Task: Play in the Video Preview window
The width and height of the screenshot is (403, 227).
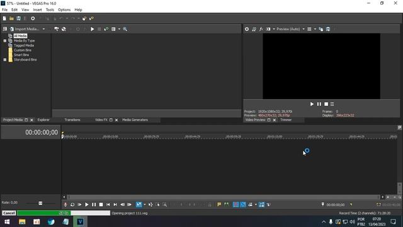Action: (312, 104)
